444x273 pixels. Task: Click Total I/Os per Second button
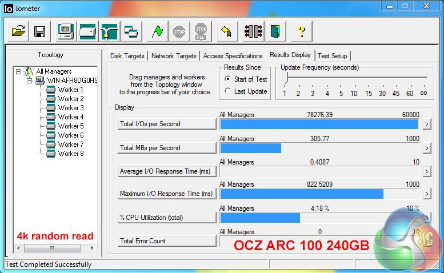point(167,124)
